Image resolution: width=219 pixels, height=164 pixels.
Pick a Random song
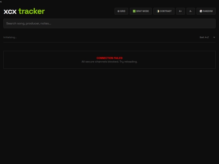pos(206,11)
